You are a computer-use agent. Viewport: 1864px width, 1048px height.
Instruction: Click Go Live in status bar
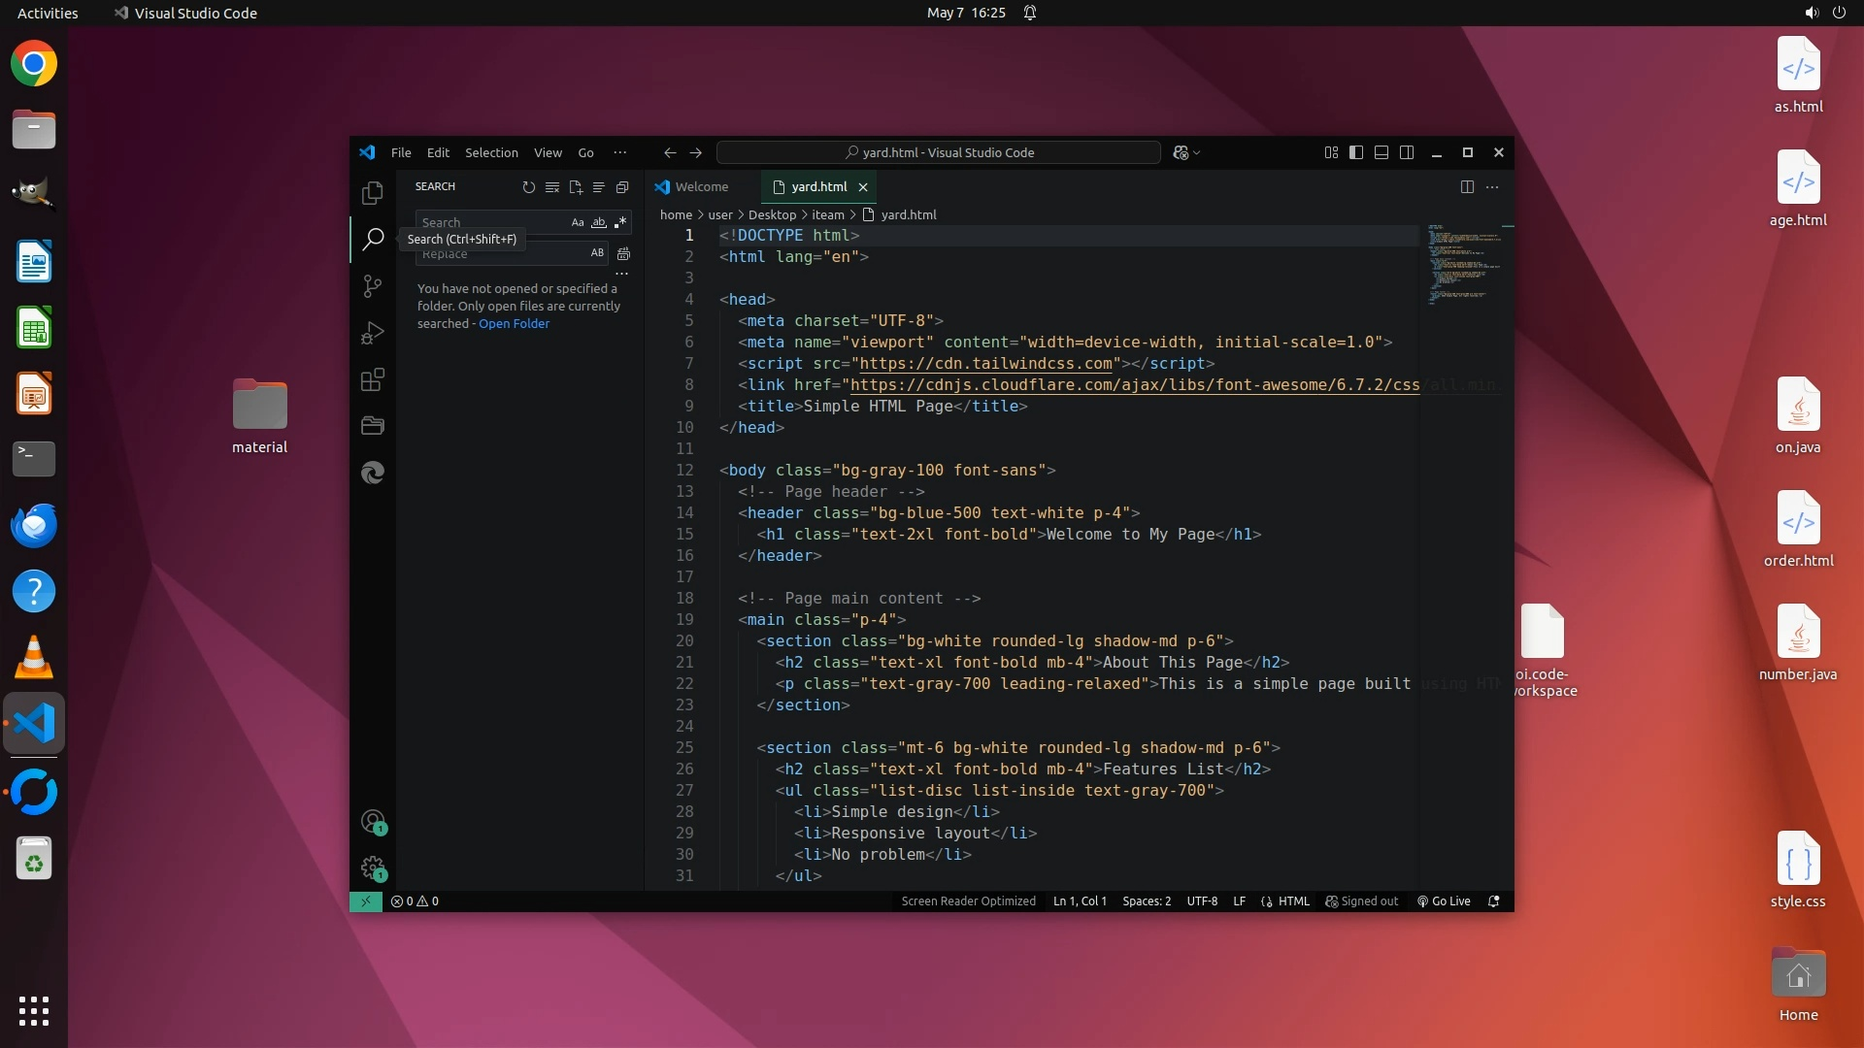click(1444, 901)
